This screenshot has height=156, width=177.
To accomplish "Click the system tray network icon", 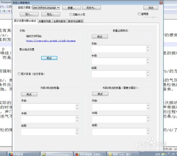I will point(164,154).
